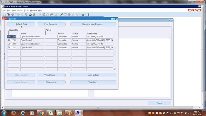Click the Windows Start button
This screenshot has width=206, height=116.
[4, 113]
